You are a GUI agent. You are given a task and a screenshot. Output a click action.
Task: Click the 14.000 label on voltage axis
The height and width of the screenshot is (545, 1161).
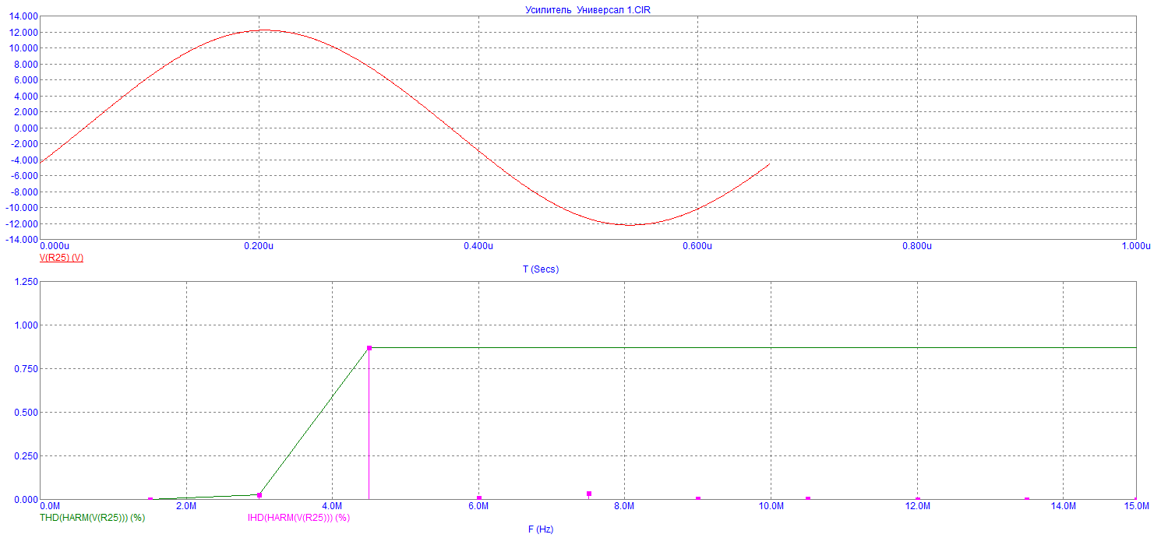point(23,16)
